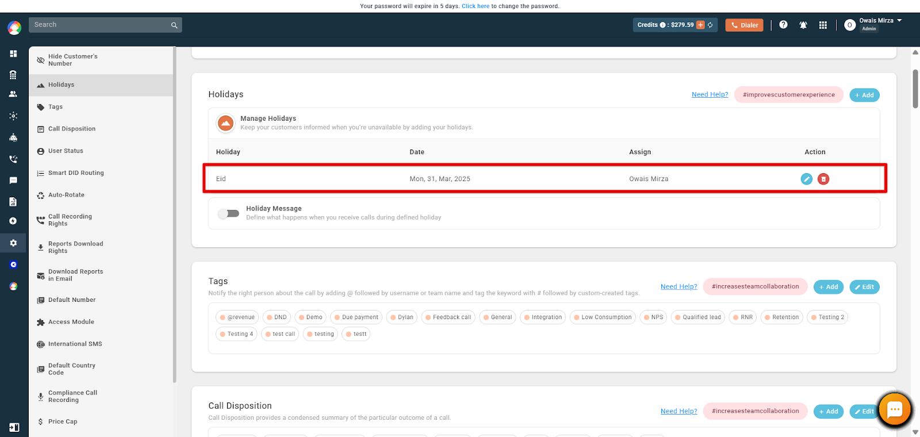Open Need Help link in Call Disposition

click(678, 412)
